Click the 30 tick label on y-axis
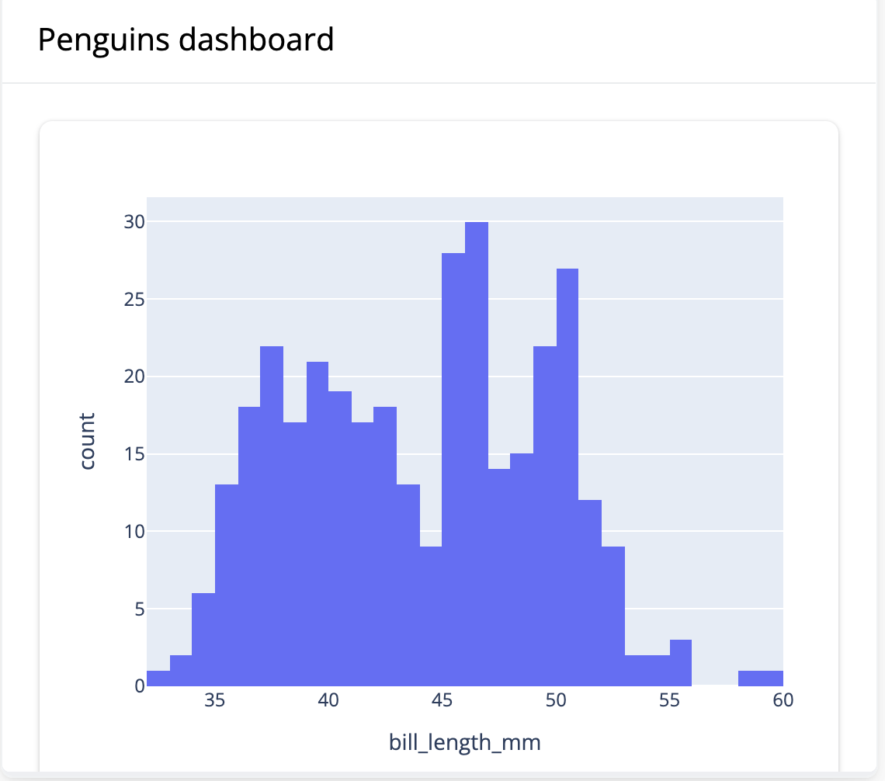Image resolution: width=885 pixels, height=781 pixels. (134, 222)
